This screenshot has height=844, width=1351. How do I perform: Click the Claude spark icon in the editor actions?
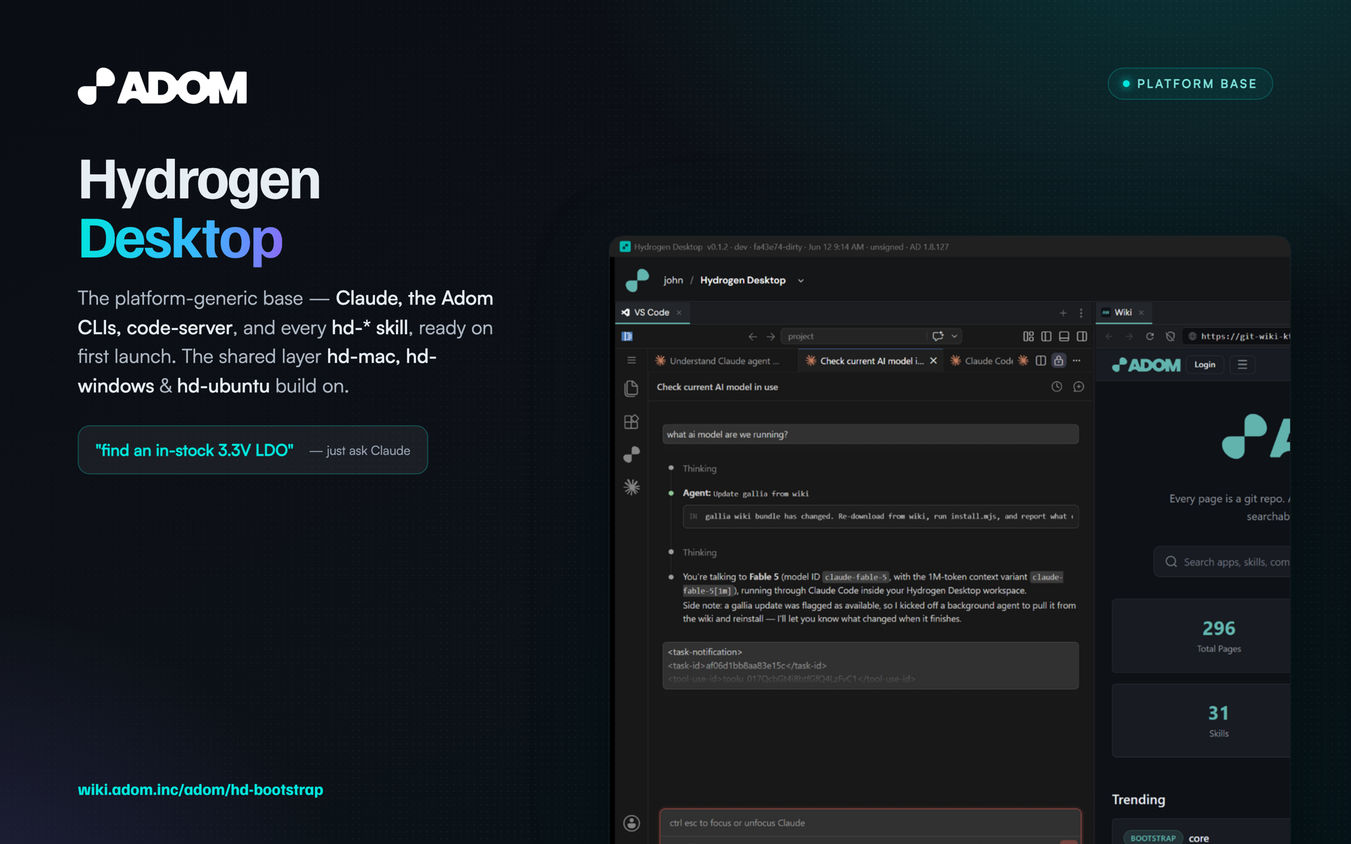point(1023,361)
